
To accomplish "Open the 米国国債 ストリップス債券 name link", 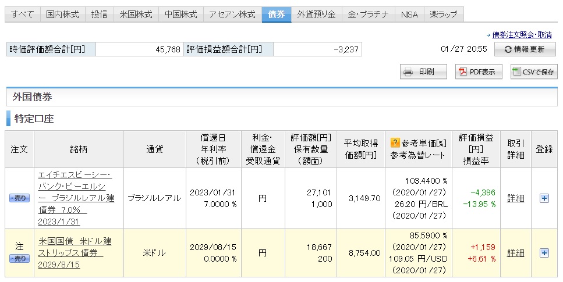I will tap(75, 253).
